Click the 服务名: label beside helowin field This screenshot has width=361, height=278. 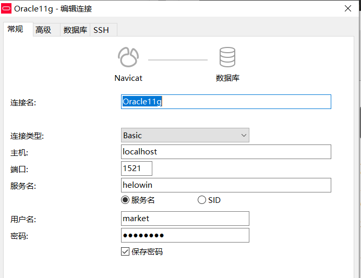pos(23,186)
